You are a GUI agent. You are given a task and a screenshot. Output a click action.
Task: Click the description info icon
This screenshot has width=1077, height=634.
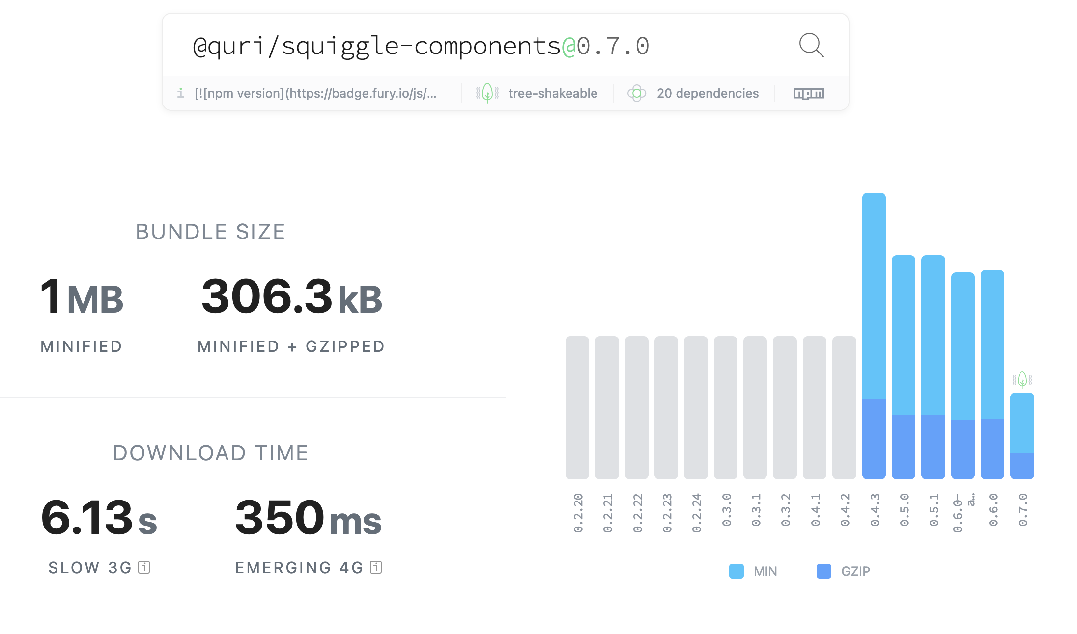[x=181, y=93]
